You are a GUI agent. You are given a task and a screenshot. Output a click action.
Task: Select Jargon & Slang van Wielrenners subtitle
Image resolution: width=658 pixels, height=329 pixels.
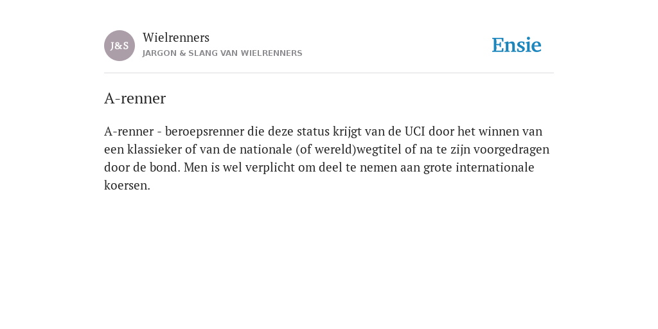(x=222, y=53)
